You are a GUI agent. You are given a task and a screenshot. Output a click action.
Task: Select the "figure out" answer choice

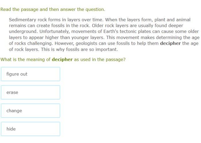point(30,74)
